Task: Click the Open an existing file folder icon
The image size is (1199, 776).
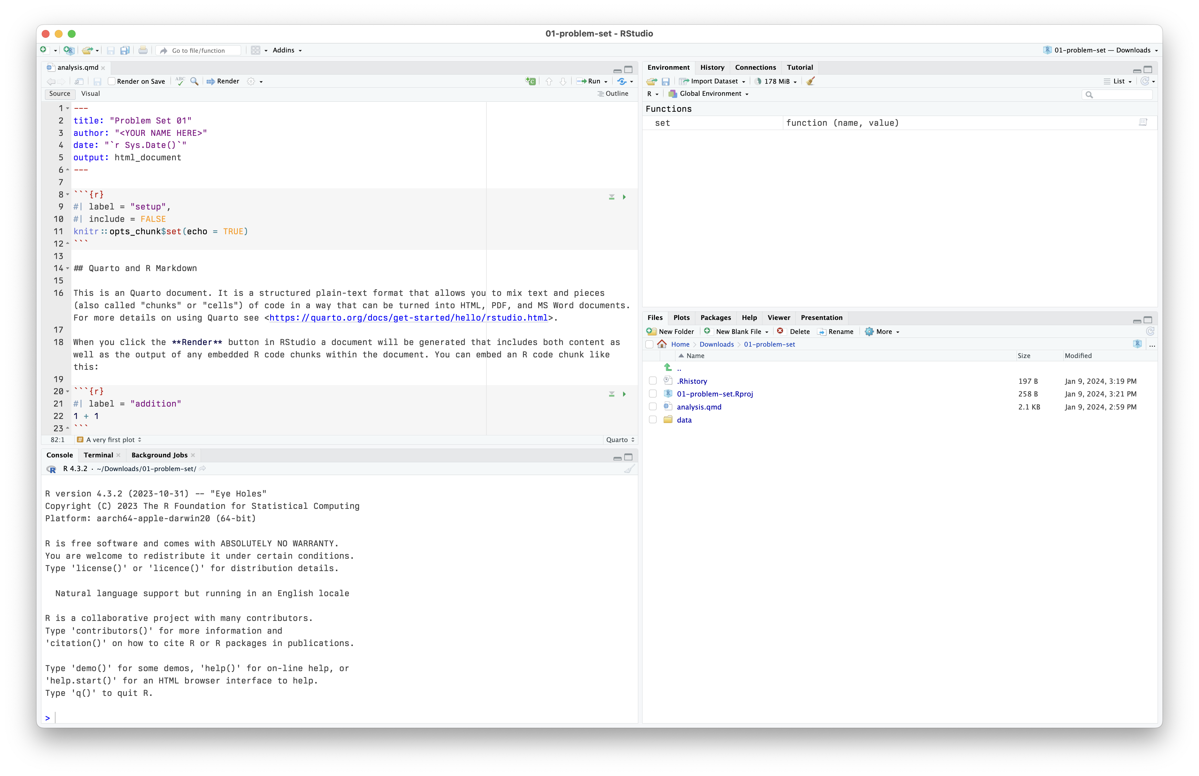Action: pos(87,50)
